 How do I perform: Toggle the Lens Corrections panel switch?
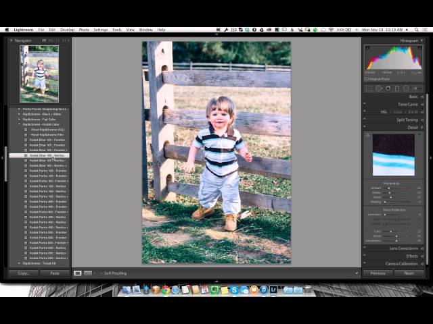click(x=365, y=248)
